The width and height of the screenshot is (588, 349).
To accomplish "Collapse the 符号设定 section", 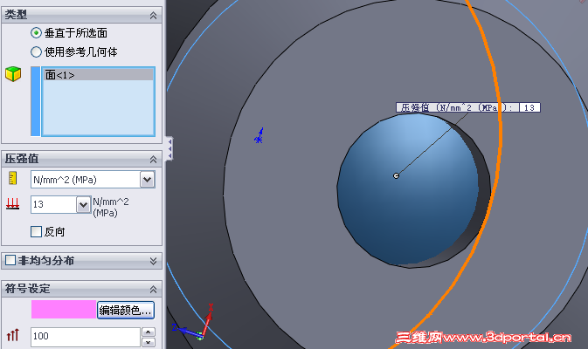I will pos(154,290).
